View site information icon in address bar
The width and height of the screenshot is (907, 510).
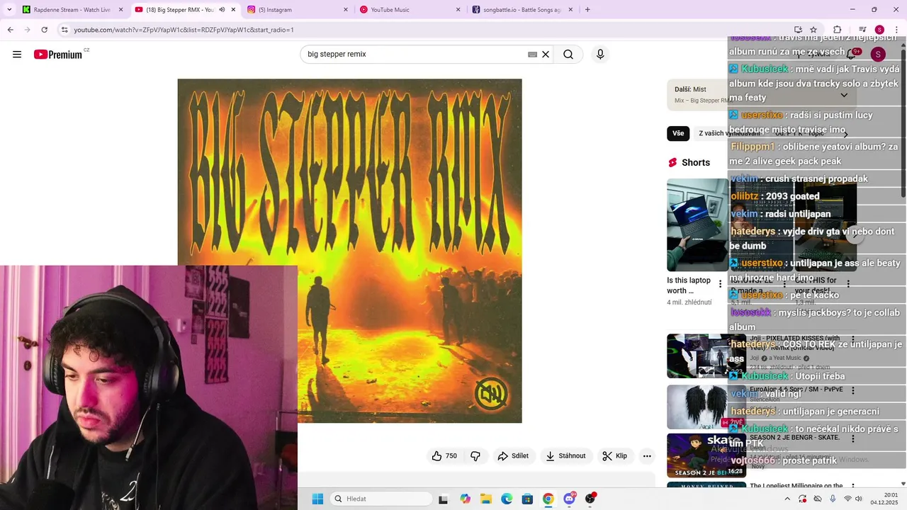pyautogui.click(x=64, y=30)
